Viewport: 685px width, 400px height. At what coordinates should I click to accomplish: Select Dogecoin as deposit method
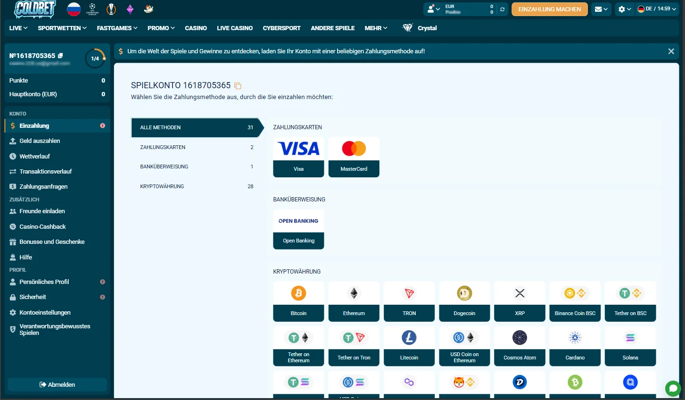click(x=464, y=301)
